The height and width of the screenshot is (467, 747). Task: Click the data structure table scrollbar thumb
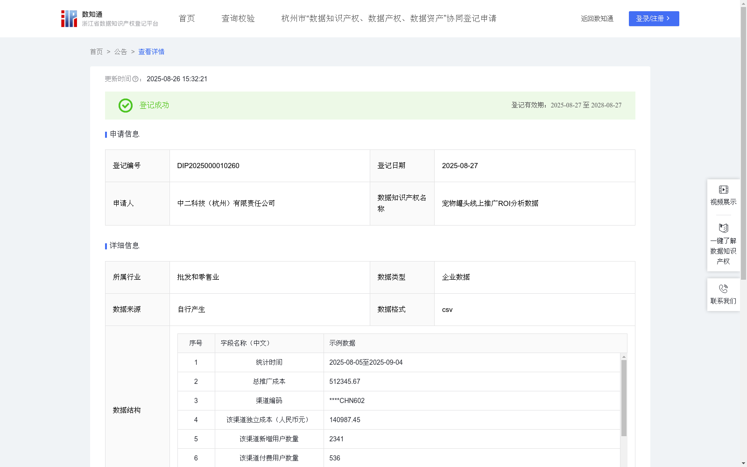pos(624,398)
